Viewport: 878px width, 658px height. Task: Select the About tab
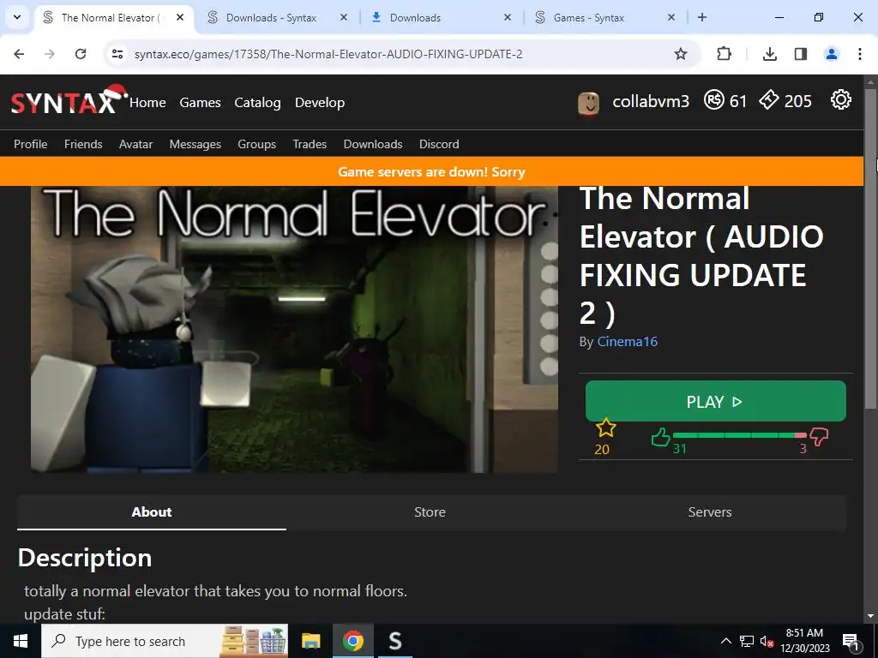pos(151,512)
